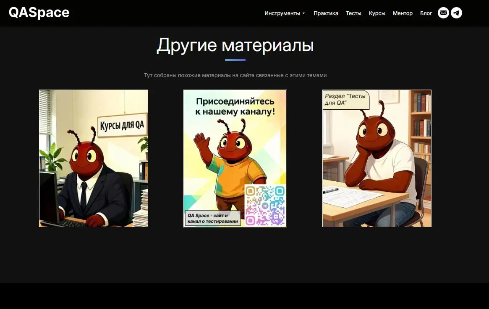The image size is (489, 309).
Task: Open the Курсы для QA image card
Action: click(x=94, y=158)
